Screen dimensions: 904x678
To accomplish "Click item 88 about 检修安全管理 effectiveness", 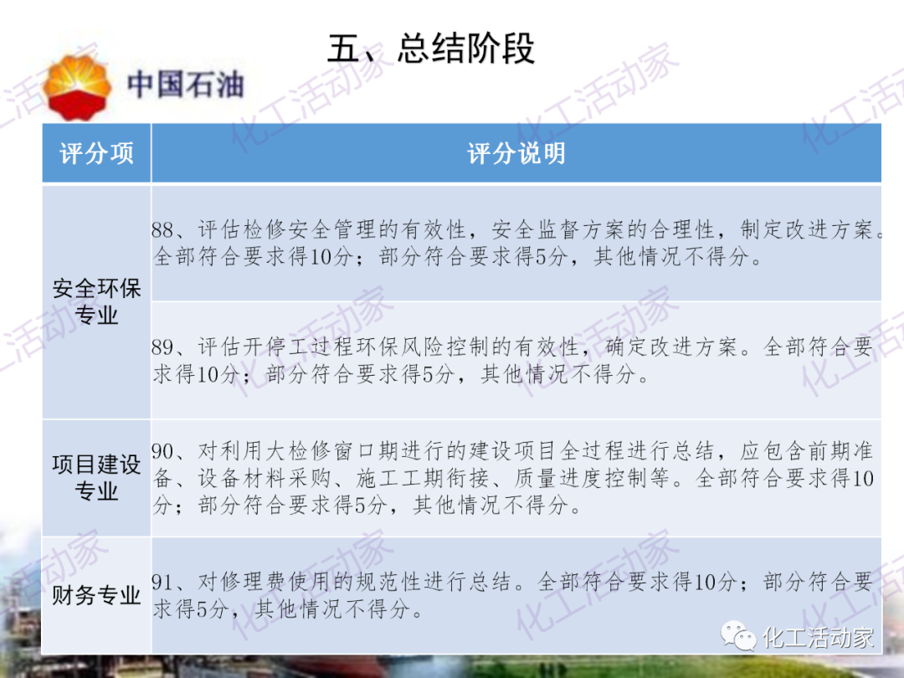I will (516, 243).
